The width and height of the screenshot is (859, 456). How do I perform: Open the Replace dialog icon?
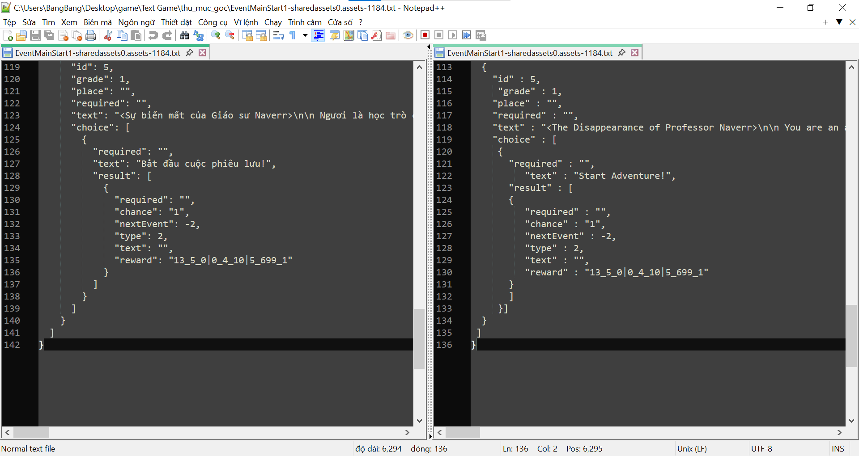[x=198, y=35]
